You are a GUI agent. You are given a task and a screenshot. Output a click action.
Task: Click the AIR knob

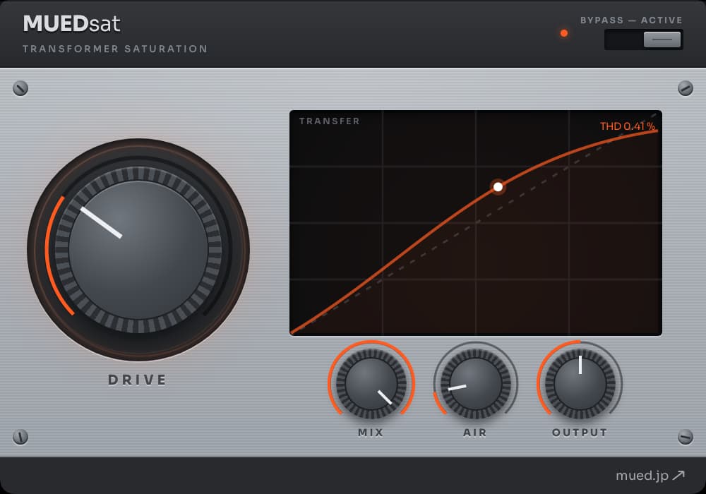(475, 384)
